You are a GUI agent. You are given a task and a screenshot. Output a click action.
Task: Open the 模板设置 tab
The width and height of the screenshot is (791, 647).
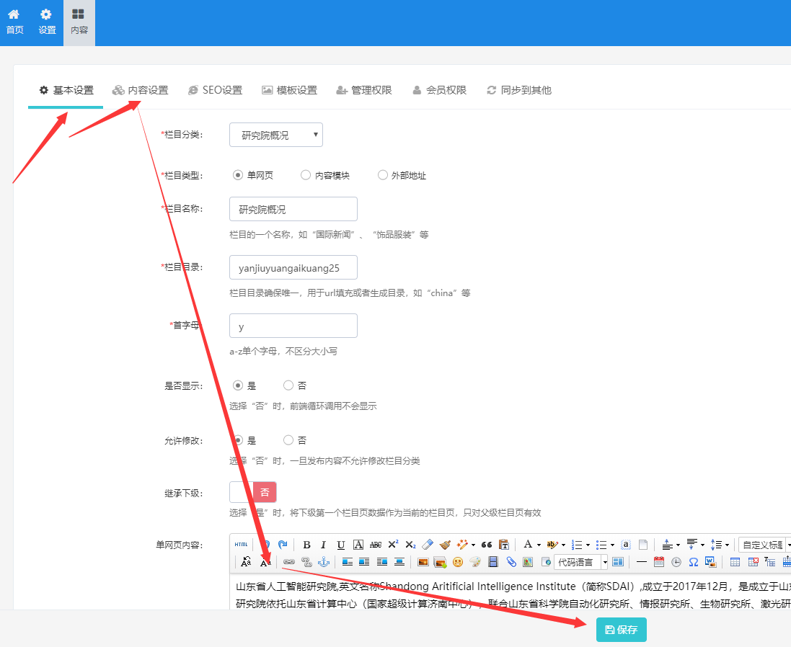point(290,90)
